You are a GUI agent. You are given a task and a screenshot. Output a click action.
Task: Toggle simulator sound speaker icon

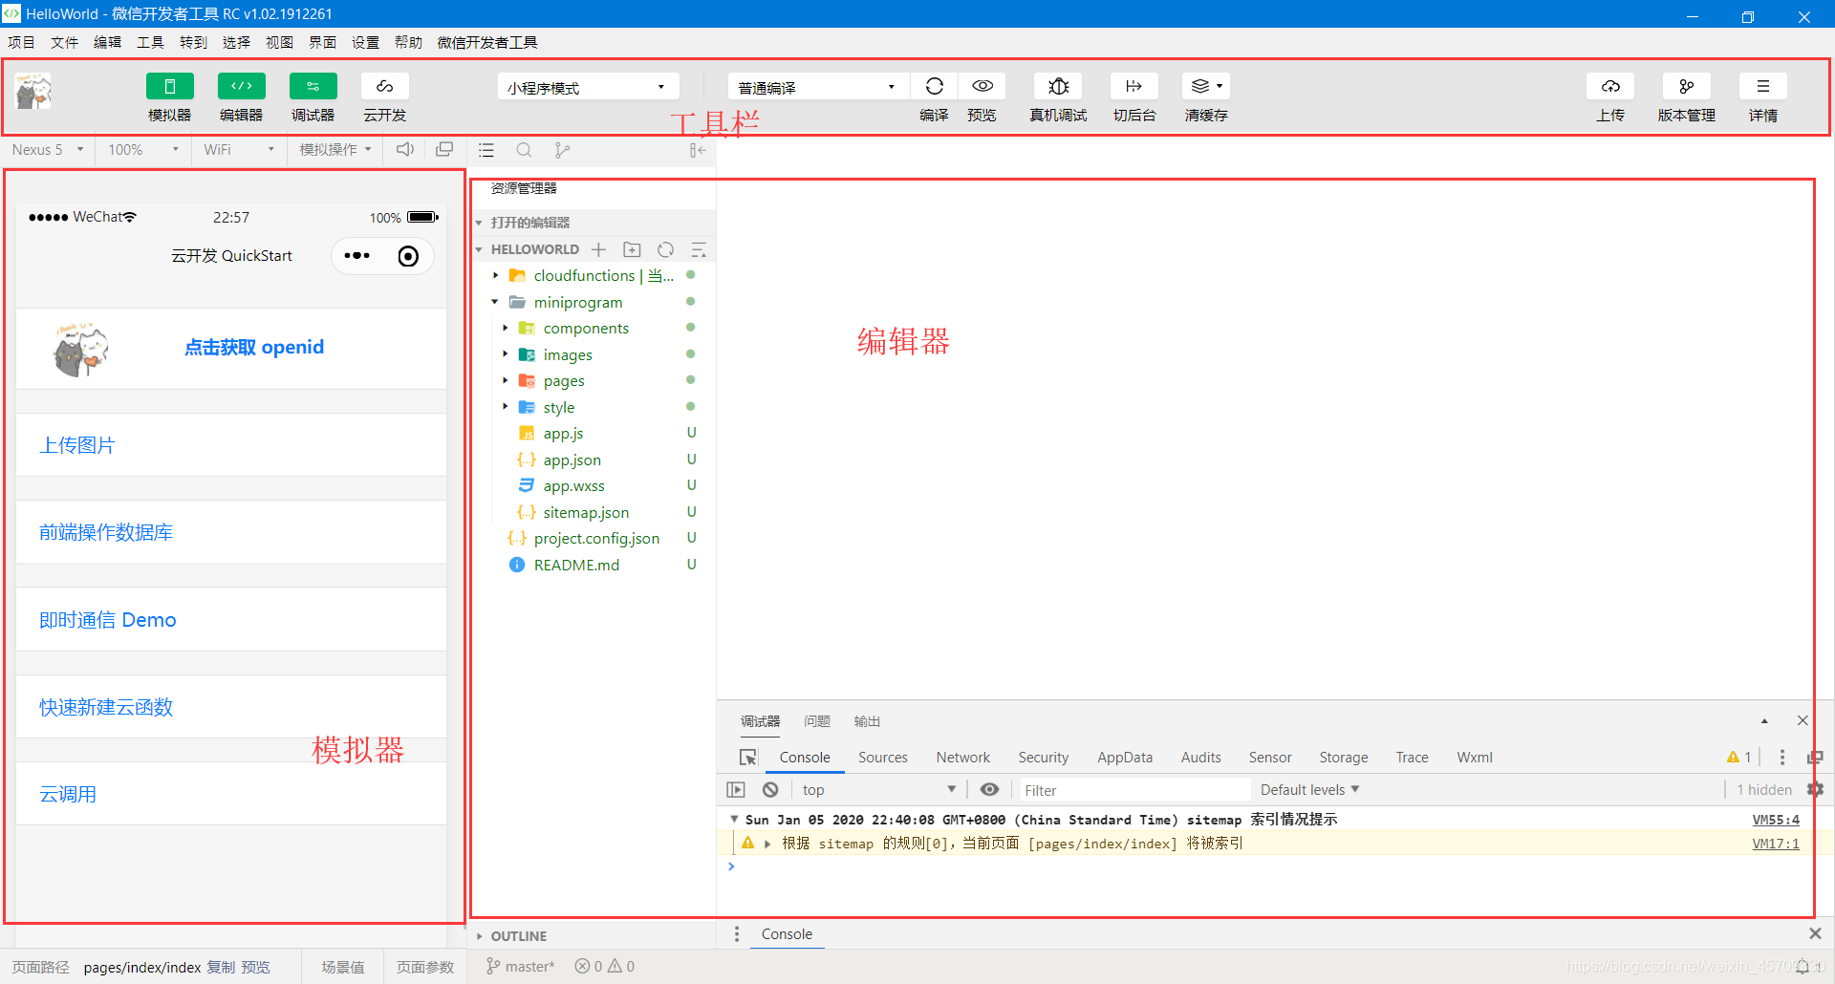coord(405,149)
